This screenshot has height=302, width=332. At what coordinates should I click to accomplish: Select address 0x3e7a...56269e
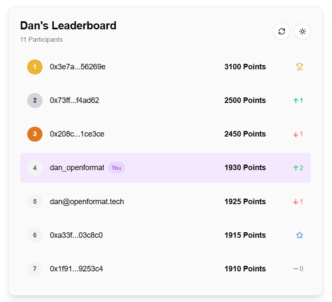[x=77, y=67]
